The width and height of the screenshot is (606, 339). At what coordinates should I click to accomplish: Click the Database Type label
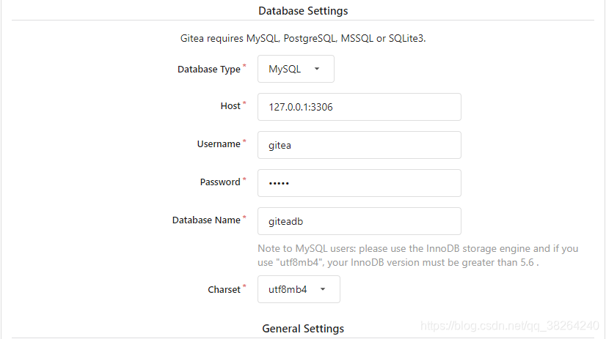pos(209,70)
